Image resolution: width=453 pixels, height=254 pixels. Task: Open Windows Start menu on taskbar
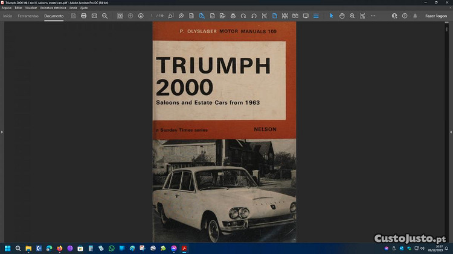pyautogui.click(x=8, y=248)
